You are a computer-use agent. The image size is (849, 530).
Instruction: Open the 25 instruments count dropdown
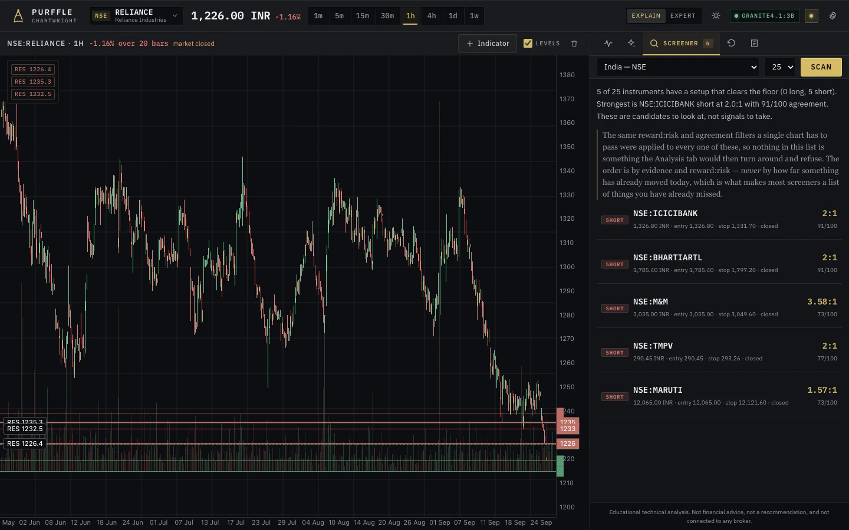(x=780, y=67)
